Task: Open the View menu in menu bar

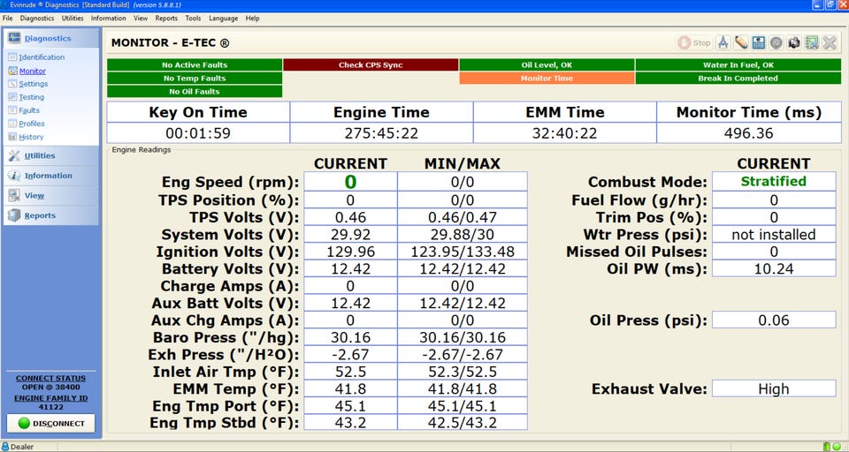Action: pos(141,19)
